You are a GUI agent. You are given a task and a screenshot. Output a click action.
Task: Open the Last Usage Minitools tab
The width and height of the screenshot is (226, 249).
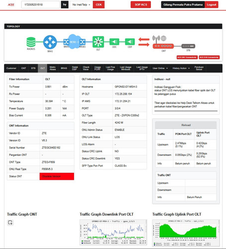pos(126,68)
